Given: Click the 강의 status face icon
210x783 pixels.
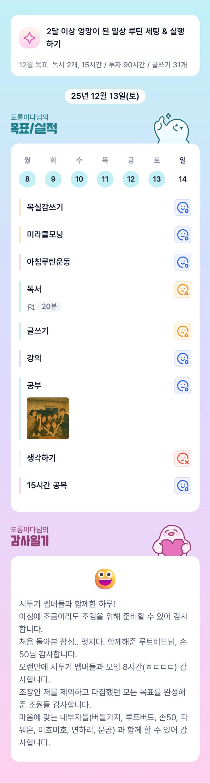Looking at the screenshot, I should pos(183,359).
